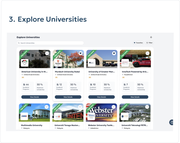The height and width of the screenshot is (143, 180).
Task: Click the UNITEN logo icon
Action: (x=58, y=116)
